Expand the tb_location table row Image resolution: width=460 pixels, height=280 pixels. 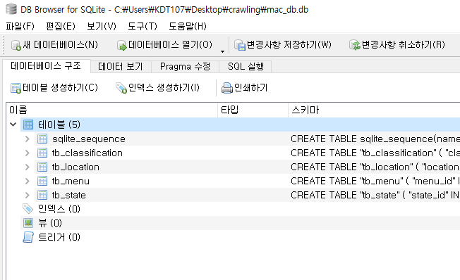(28, 167)
